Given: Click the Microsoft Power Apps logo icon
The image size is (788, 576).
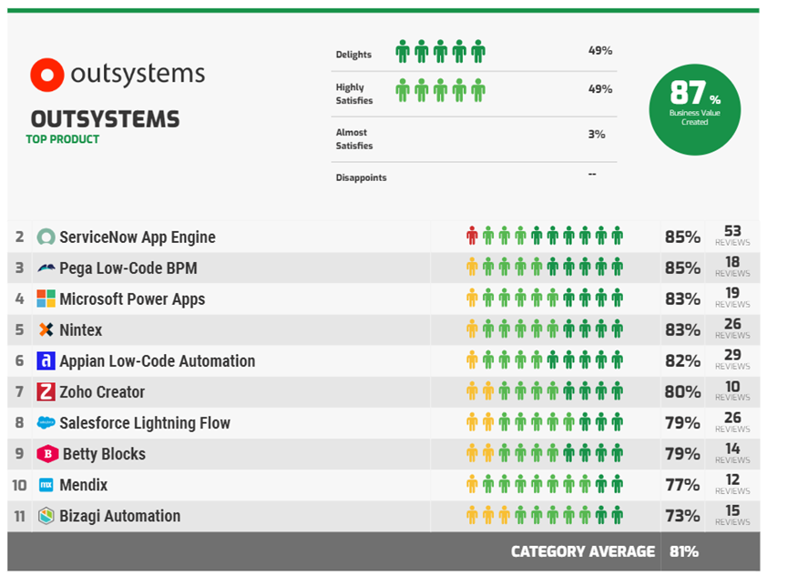Looking at the screenshot, I should [46, 298].
